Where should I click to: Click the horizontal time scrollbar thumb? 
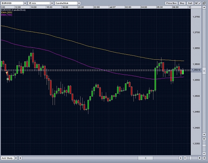145,158
